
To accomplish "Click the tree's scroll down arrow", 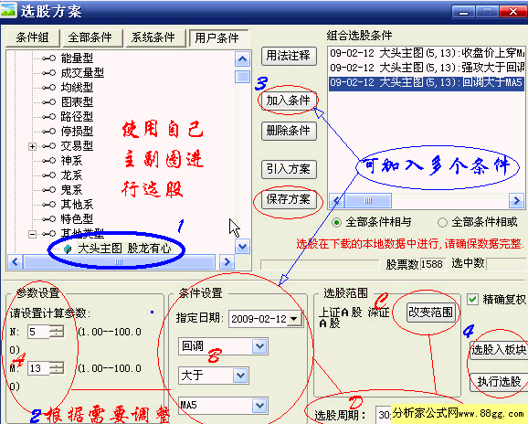I will (x=242, y=247).
